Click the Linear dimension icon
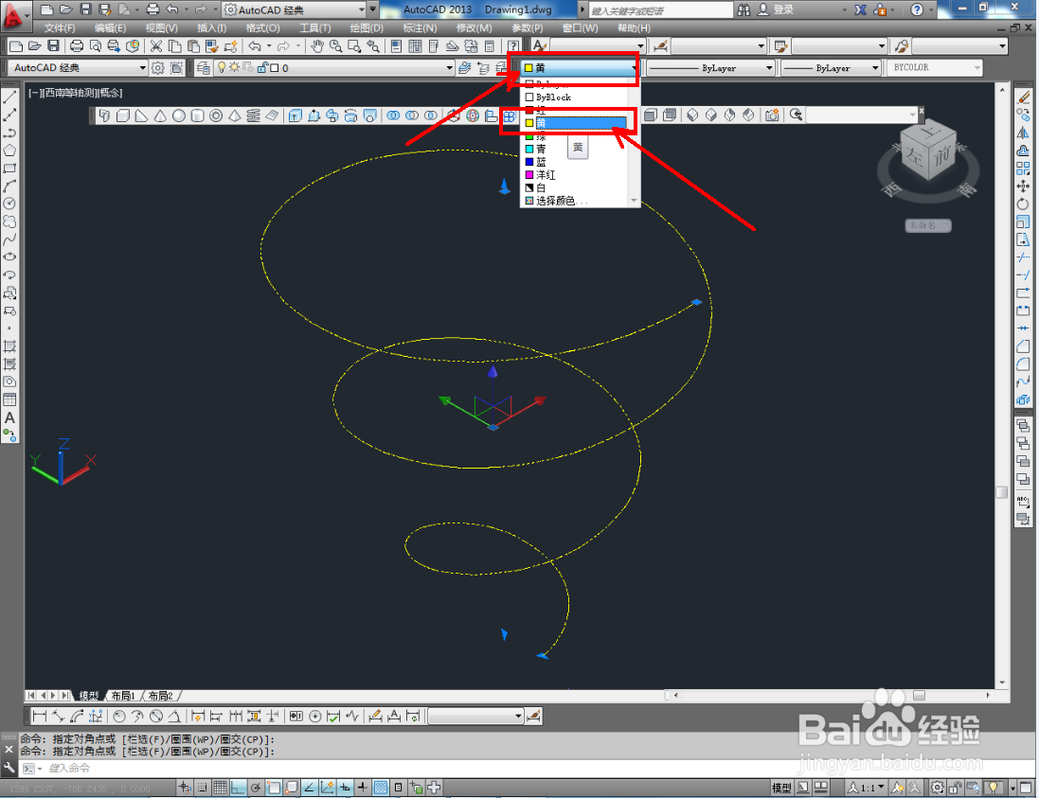 [x=39, y=716]
